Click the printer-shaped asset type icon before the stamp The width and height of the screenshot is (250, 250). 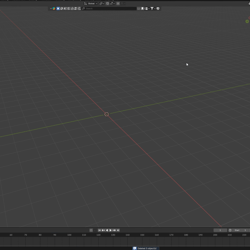coord(76,8)
